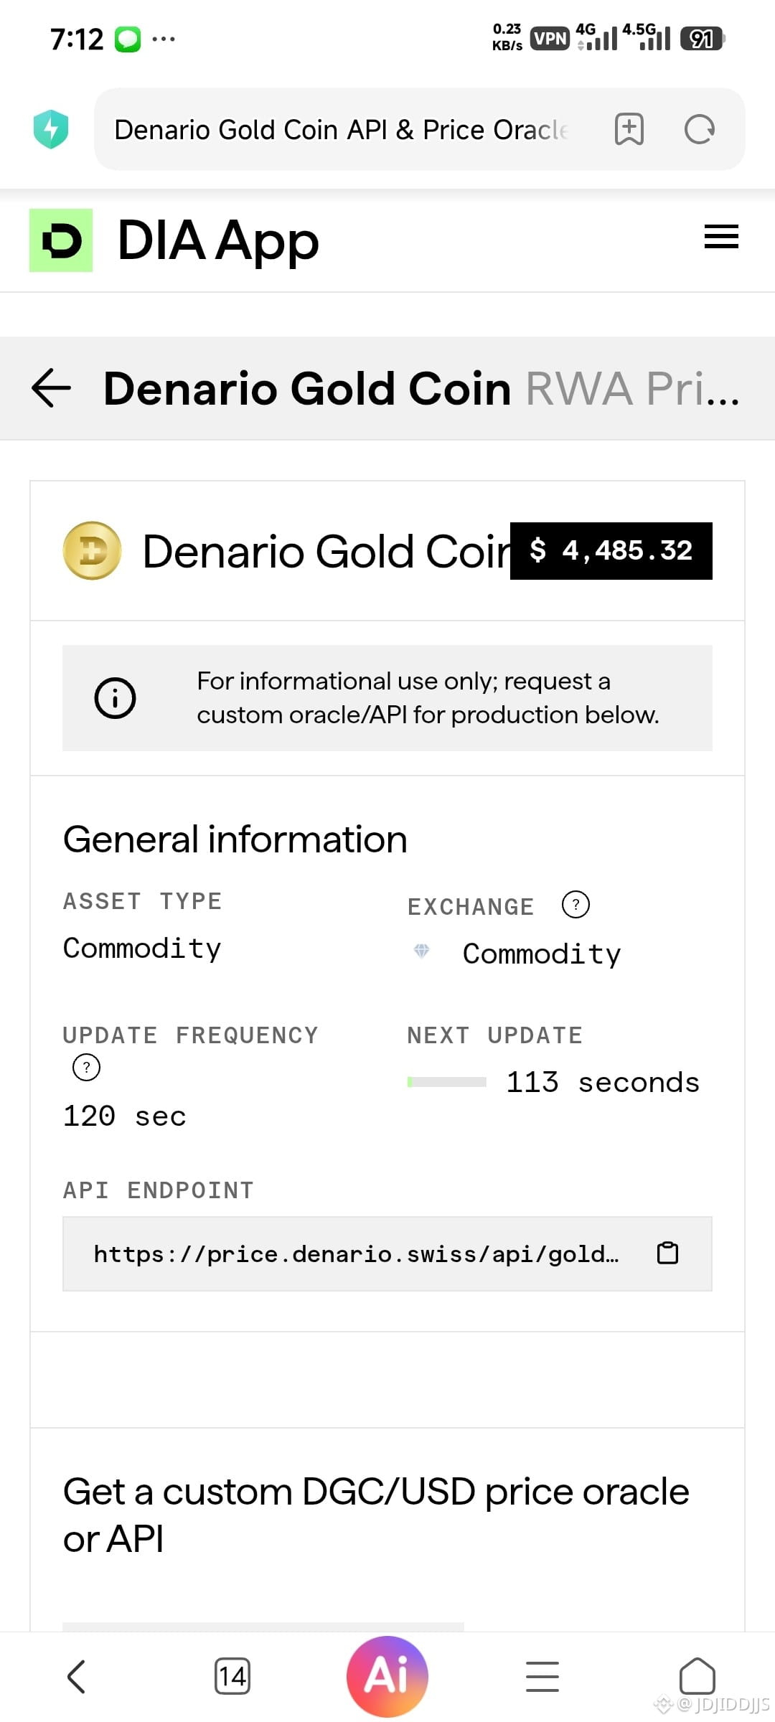
Task: Tap the battery 91 status indicator
Action: pyautogui.click(x=703, y=38)
